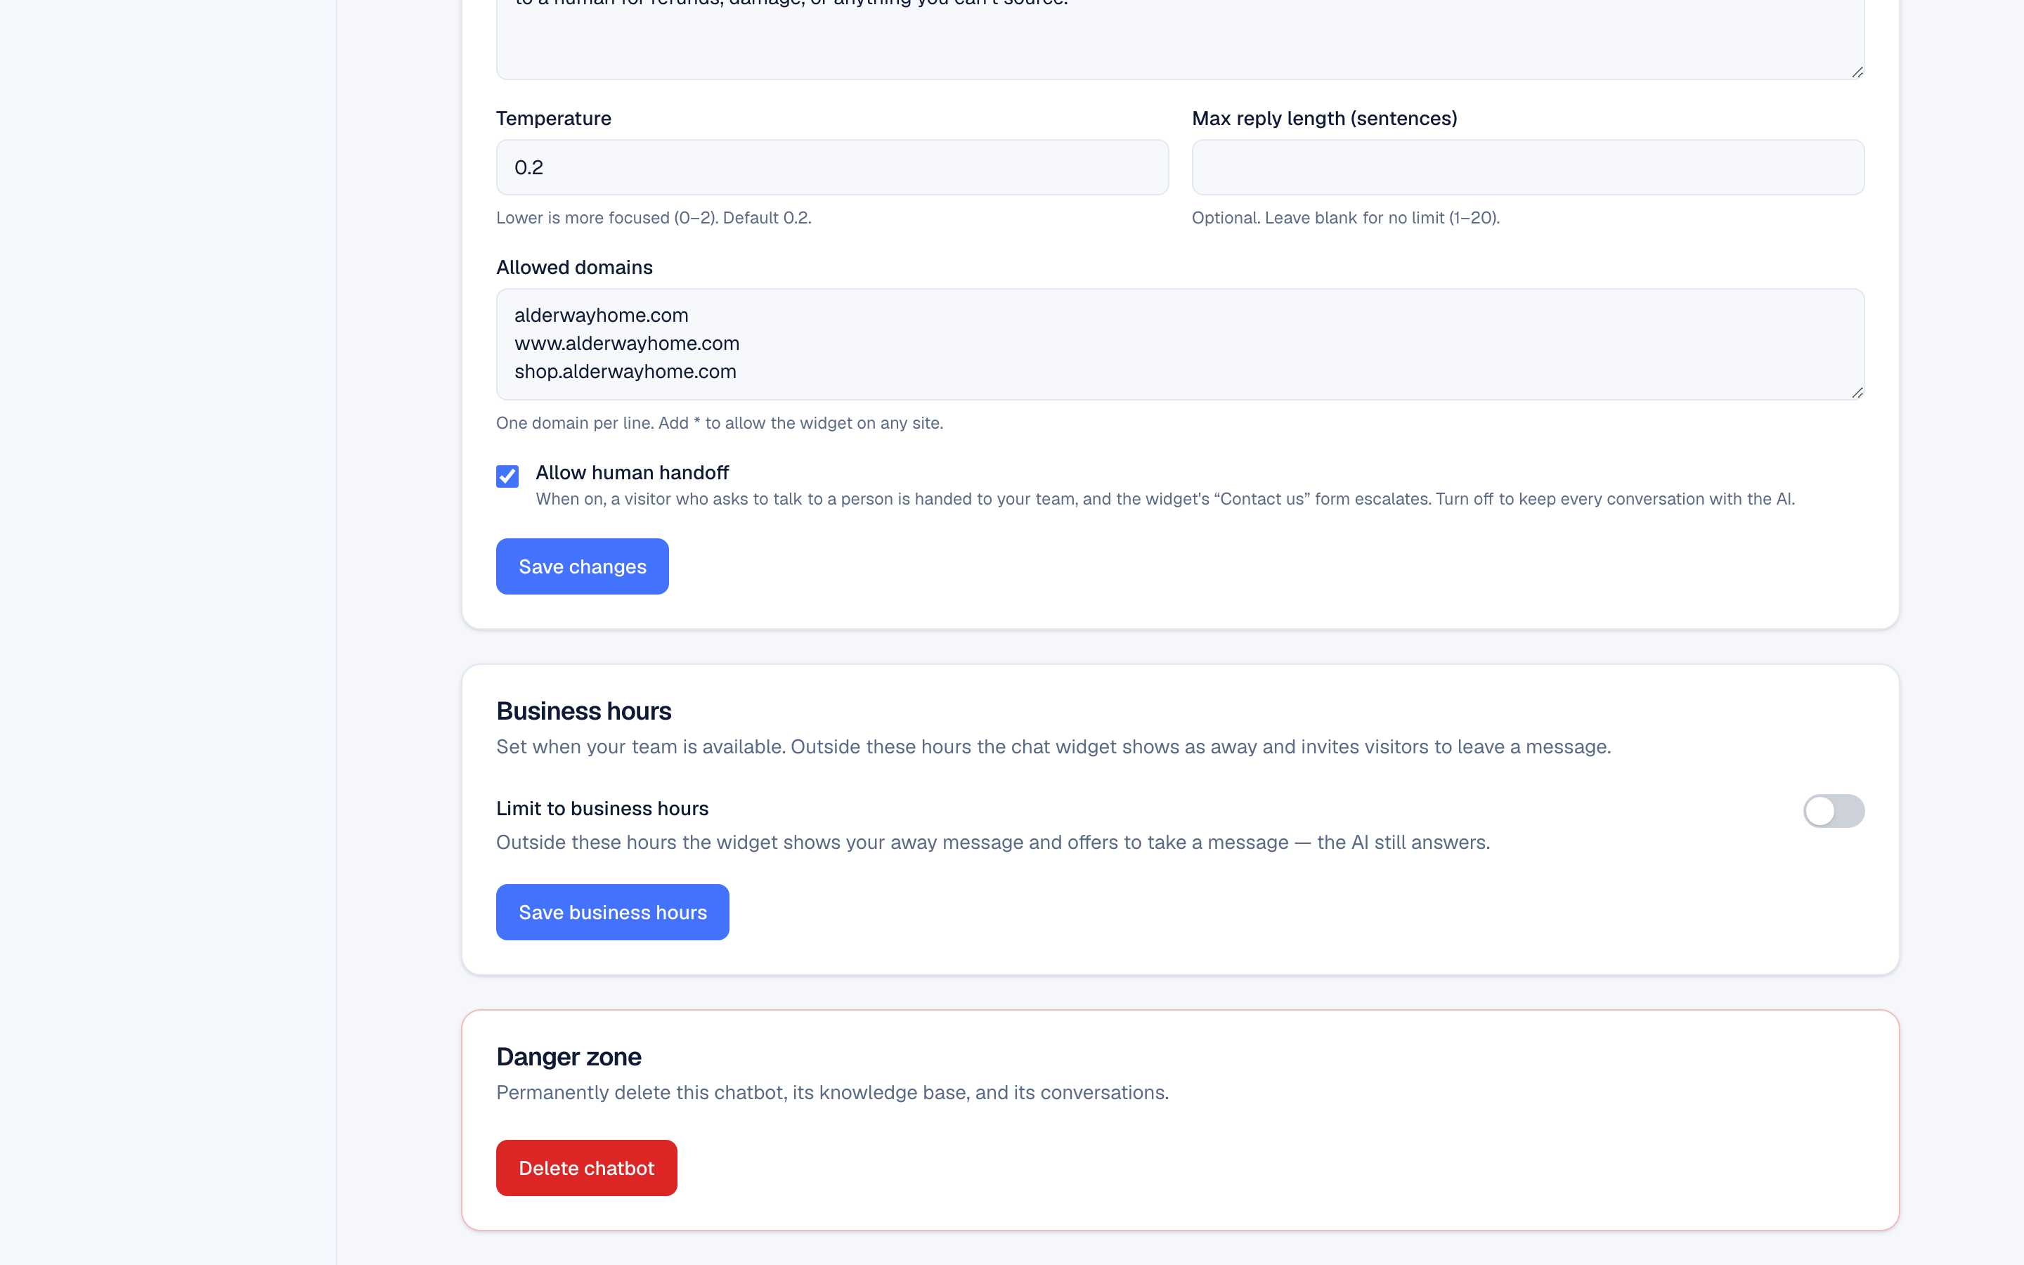This screenshot has height=1265, width=2024.
Task: Click the "alderwayhome.com" first domain line
Action: click(600, 316)
